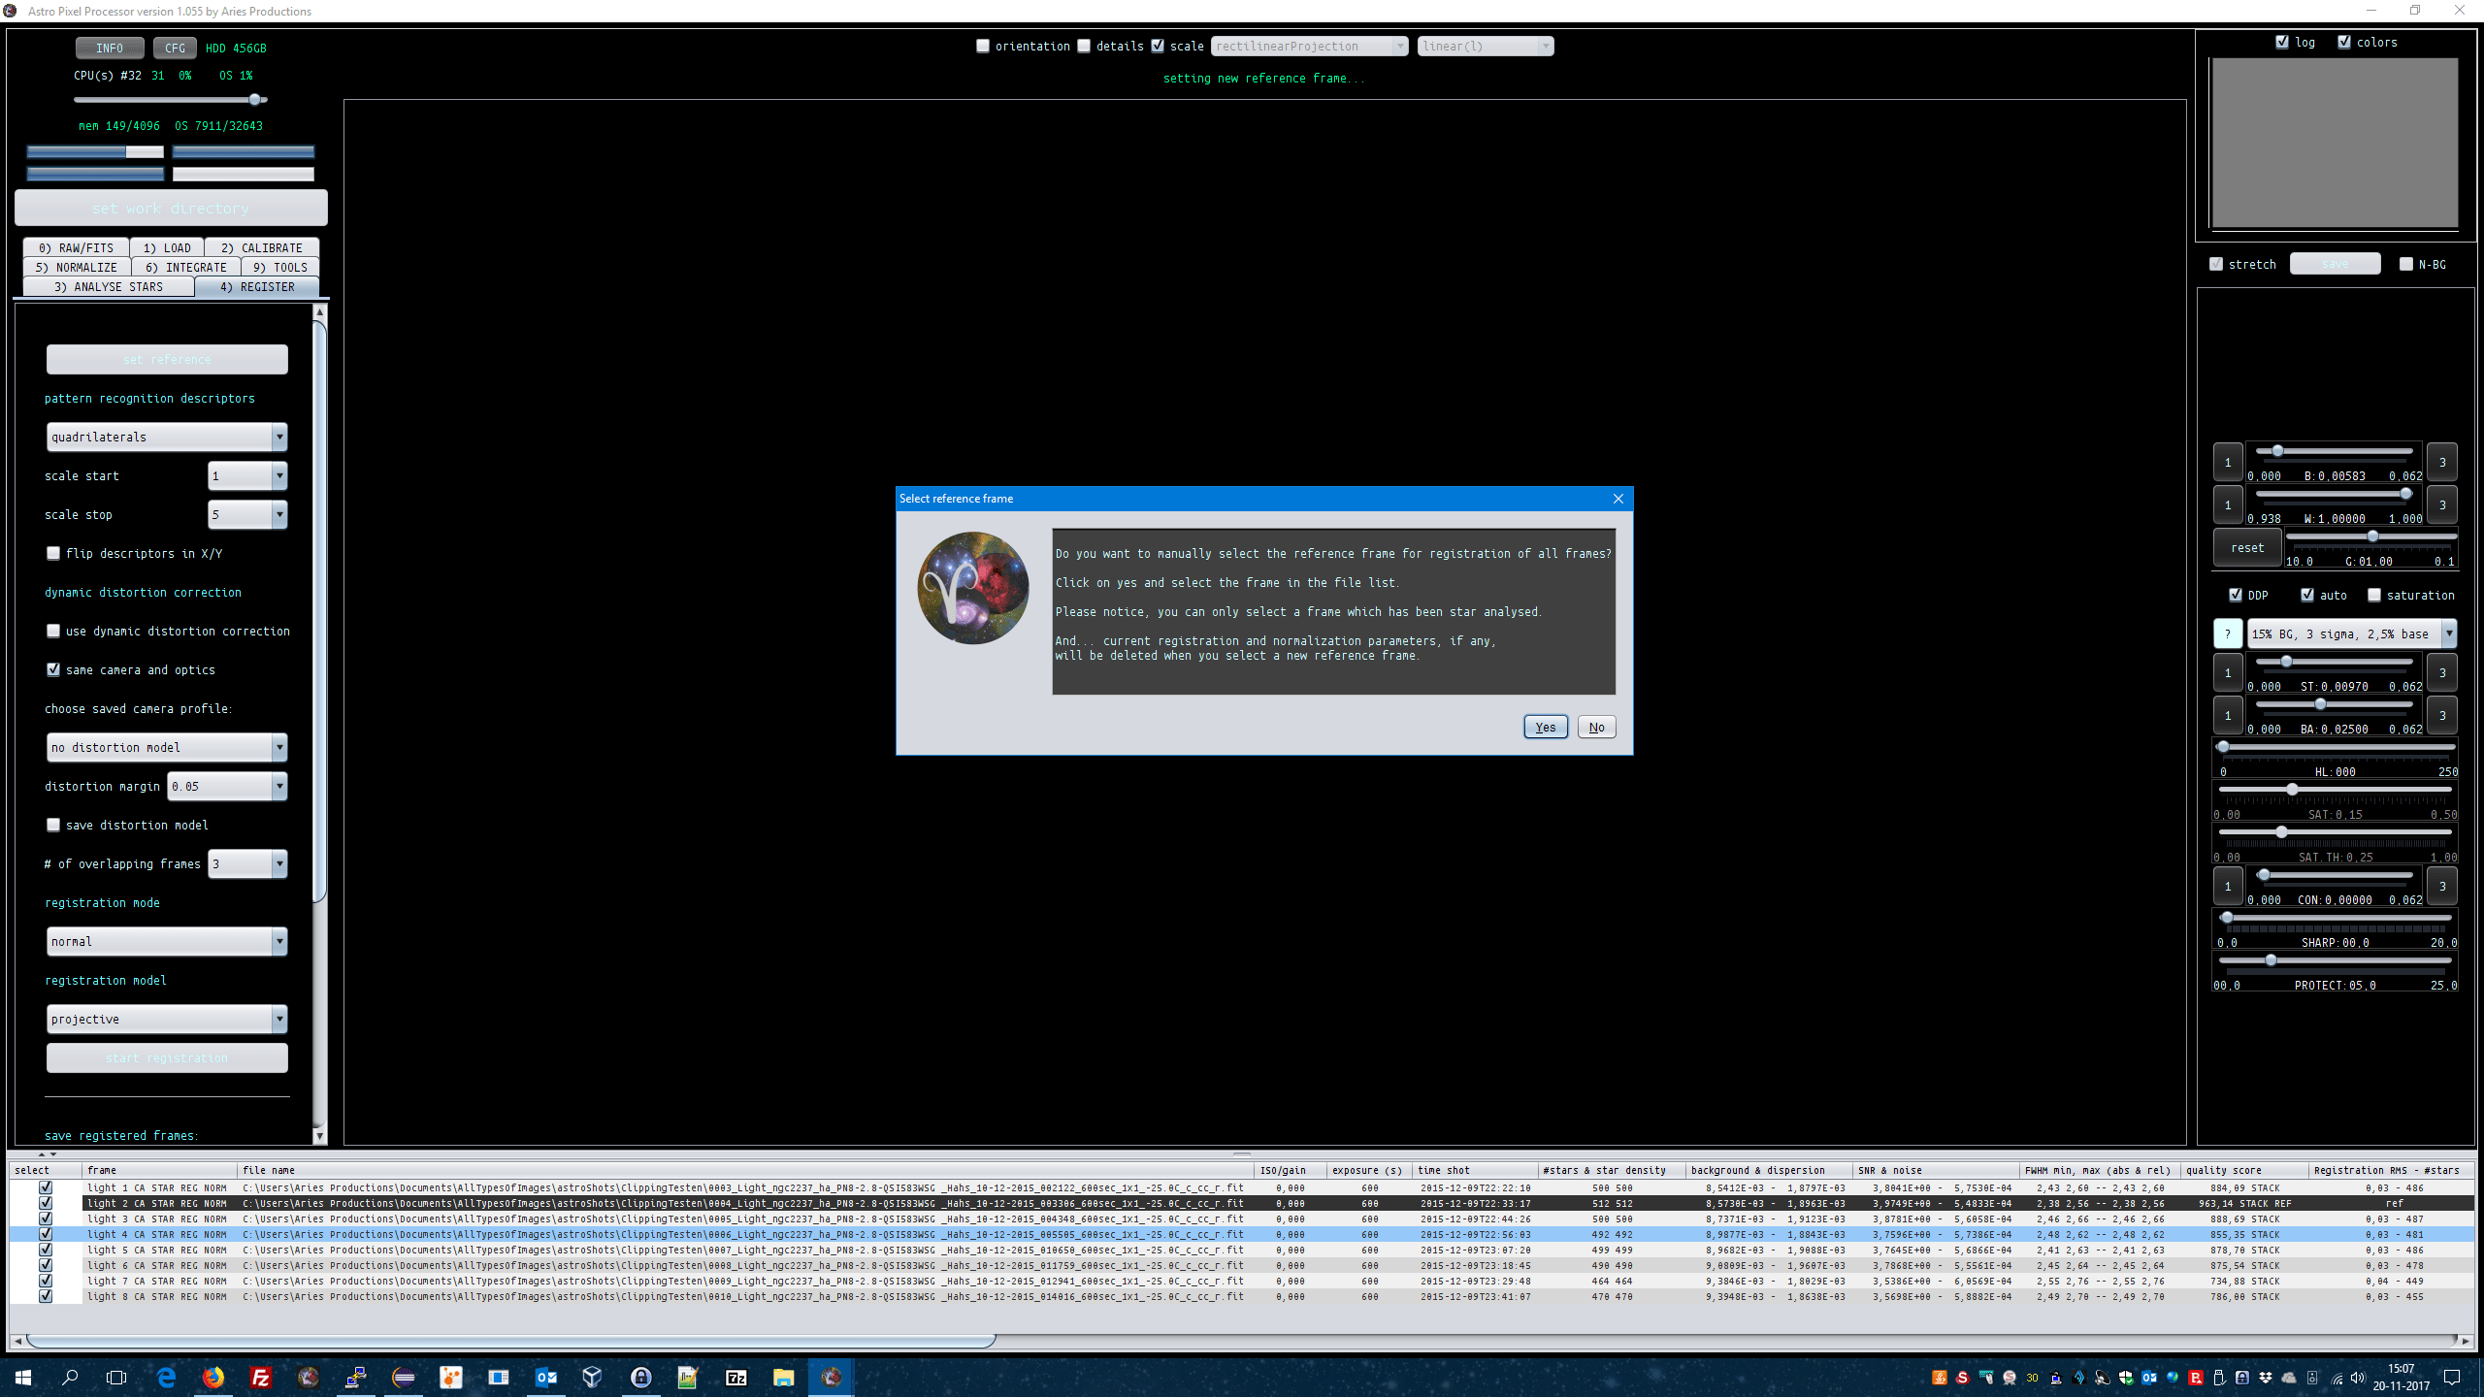
Task: Open the 3) ANALYSE STARS tab
Action: (x=108, y=287)
